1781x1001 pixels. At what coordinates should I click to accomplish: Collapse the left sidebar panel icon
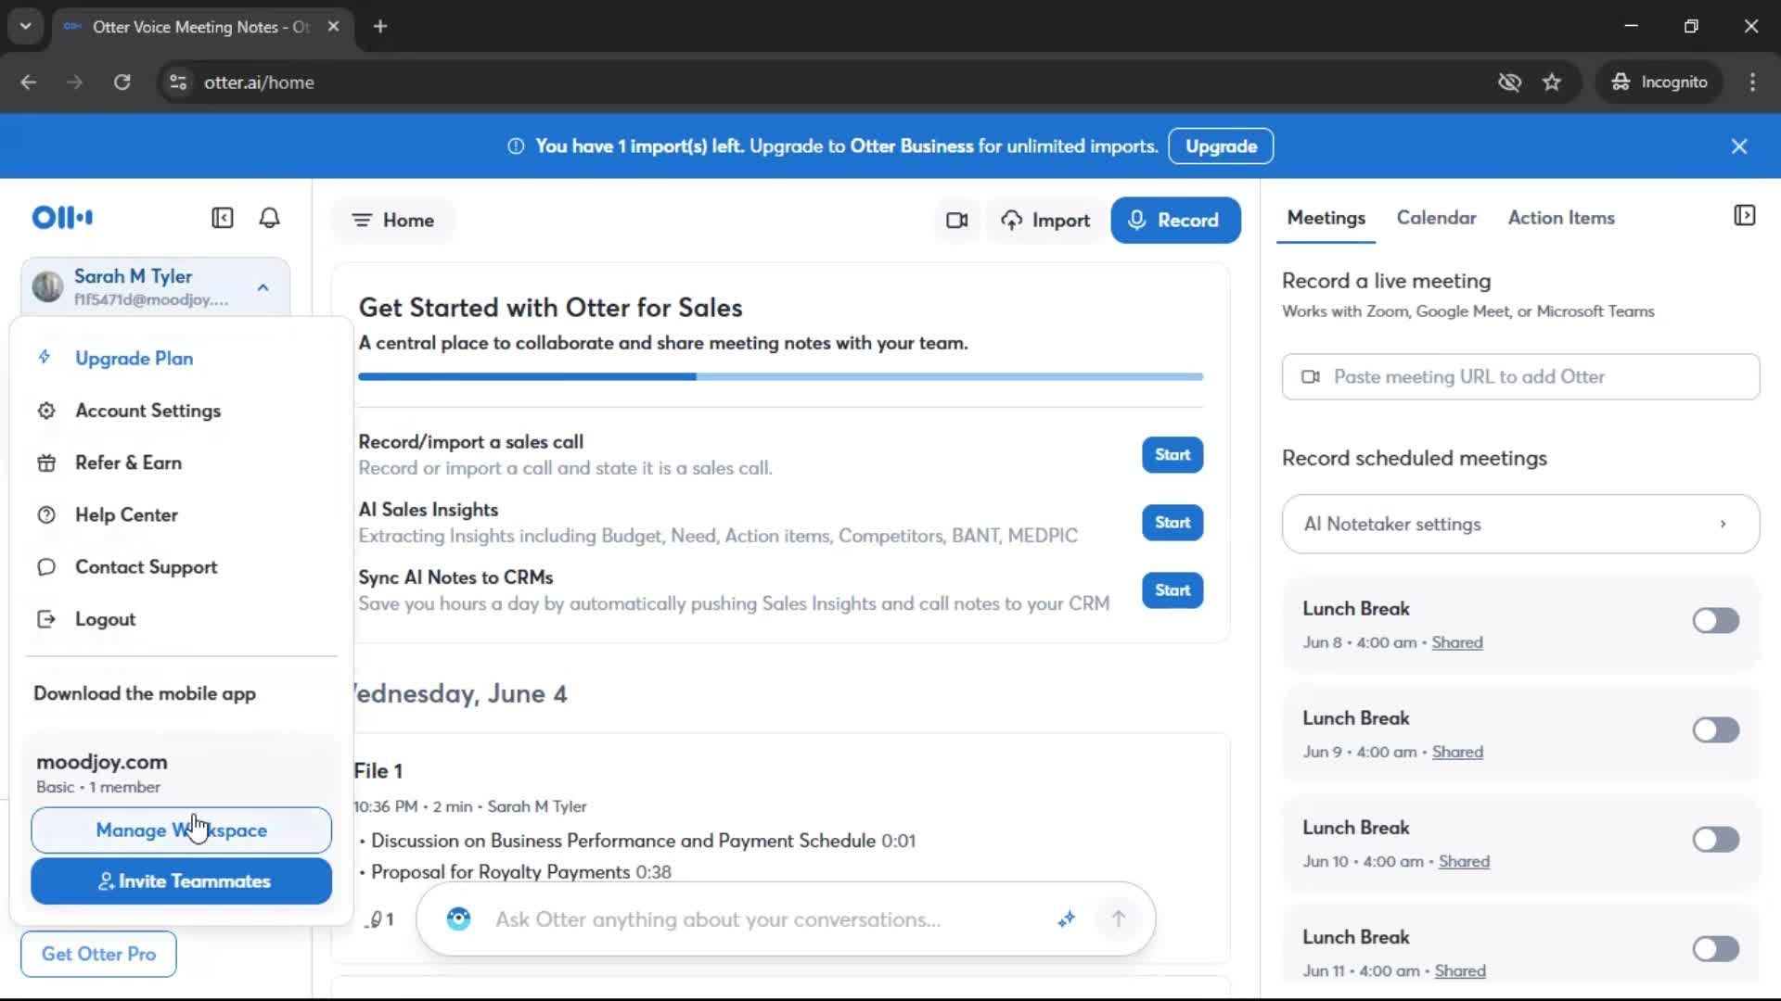223,218
